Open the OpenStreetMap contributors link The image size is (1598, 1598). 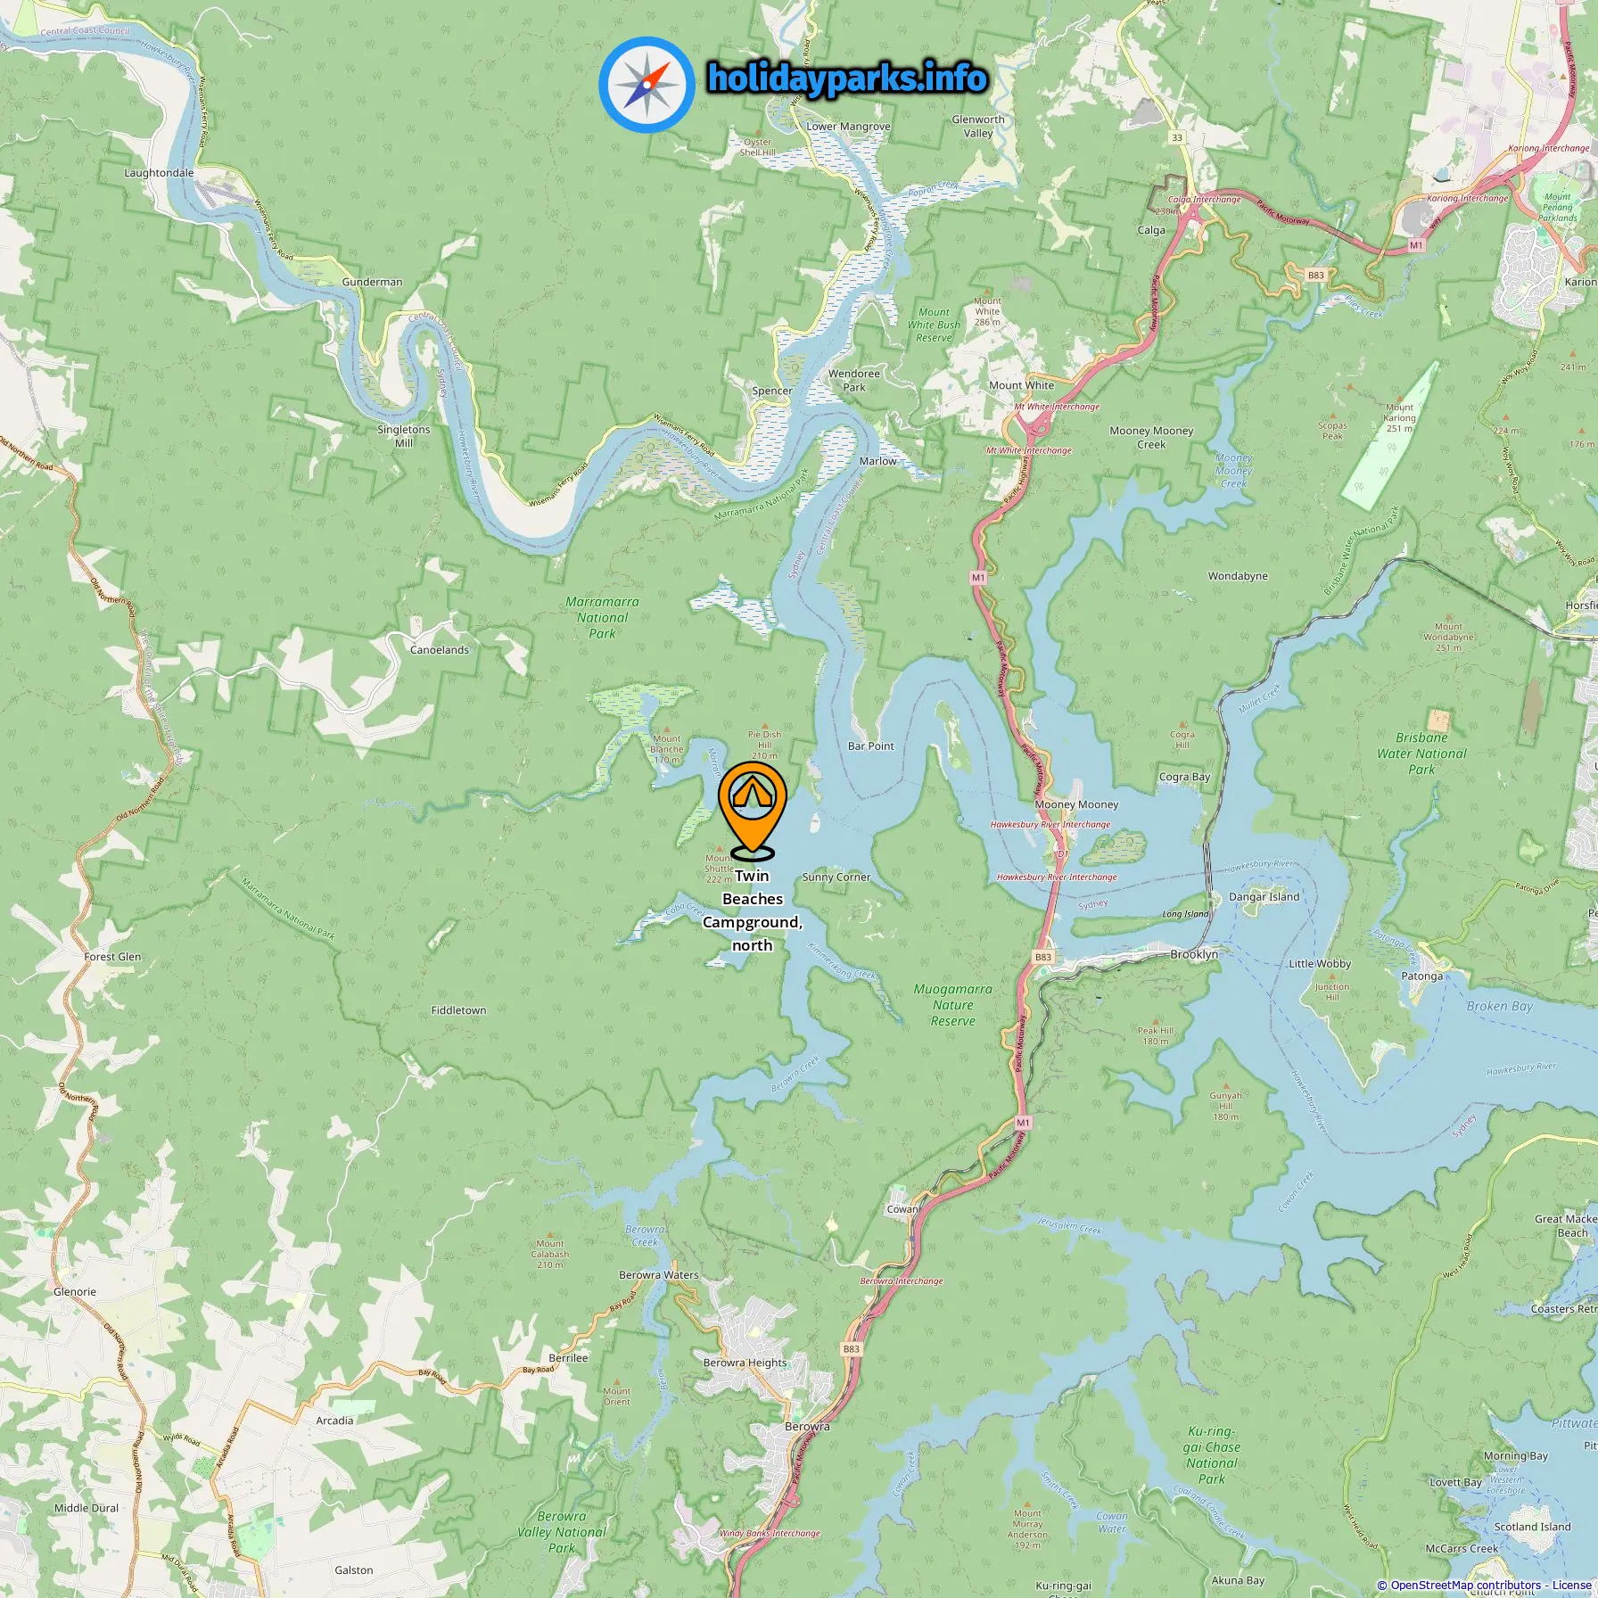coord(1464,1586)
